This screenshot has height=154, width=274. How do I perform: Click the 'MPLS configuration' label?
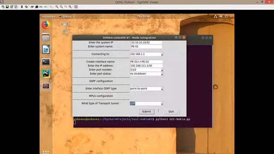pos(101,96)
